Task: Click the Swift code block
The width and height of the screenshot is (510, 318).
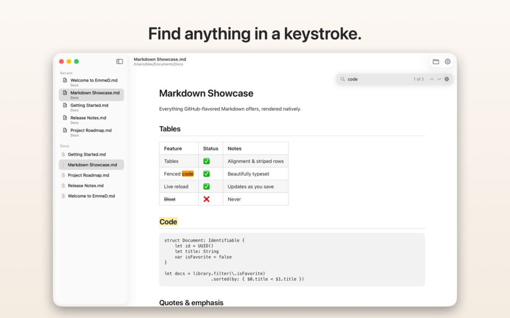Action: [292, 259]
